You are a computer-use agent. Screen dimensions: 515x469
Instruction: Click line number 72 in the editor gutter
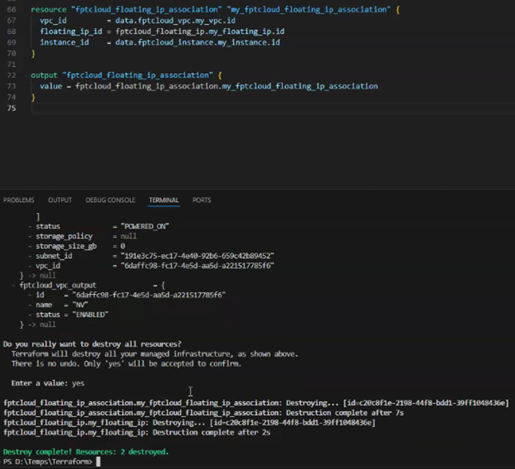tap(11, 75)
